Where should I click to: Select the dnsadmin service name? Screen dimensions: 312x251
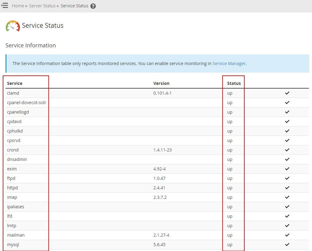click(17, 159)
